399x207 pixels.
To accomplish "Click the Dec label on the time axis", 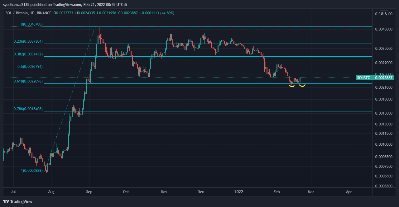I will tap(201, 192).
